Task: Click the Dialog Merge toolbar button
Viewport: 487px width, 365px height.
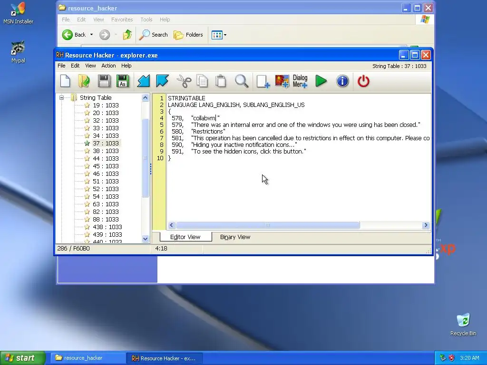Action: tap(300, 81)
